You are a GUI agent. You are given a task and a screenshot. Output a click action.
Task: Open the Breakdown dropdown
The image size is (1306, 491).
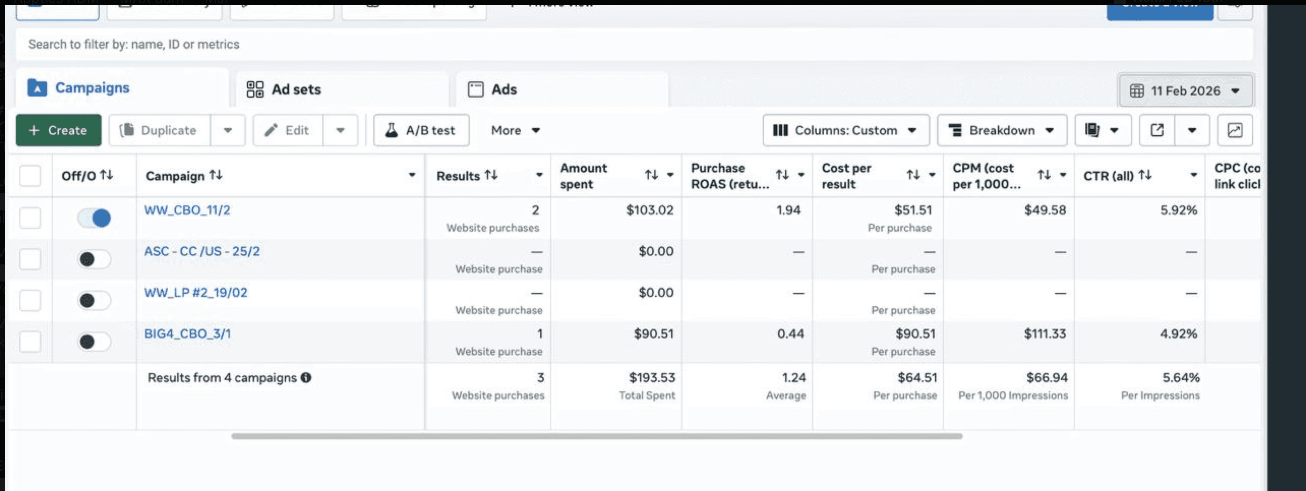(x=1002, y=130)
